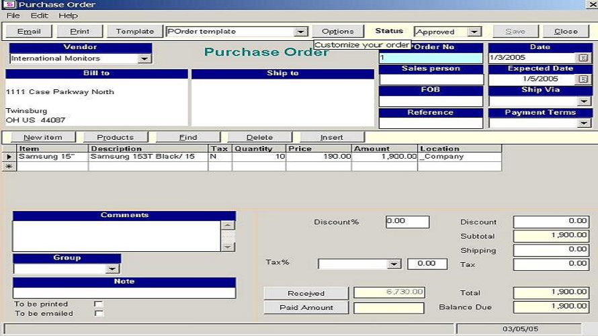Image resolution: width=598 pixels, height=336 pixels.
Task: Click the Save button
Action: click(x=515, y=32)
